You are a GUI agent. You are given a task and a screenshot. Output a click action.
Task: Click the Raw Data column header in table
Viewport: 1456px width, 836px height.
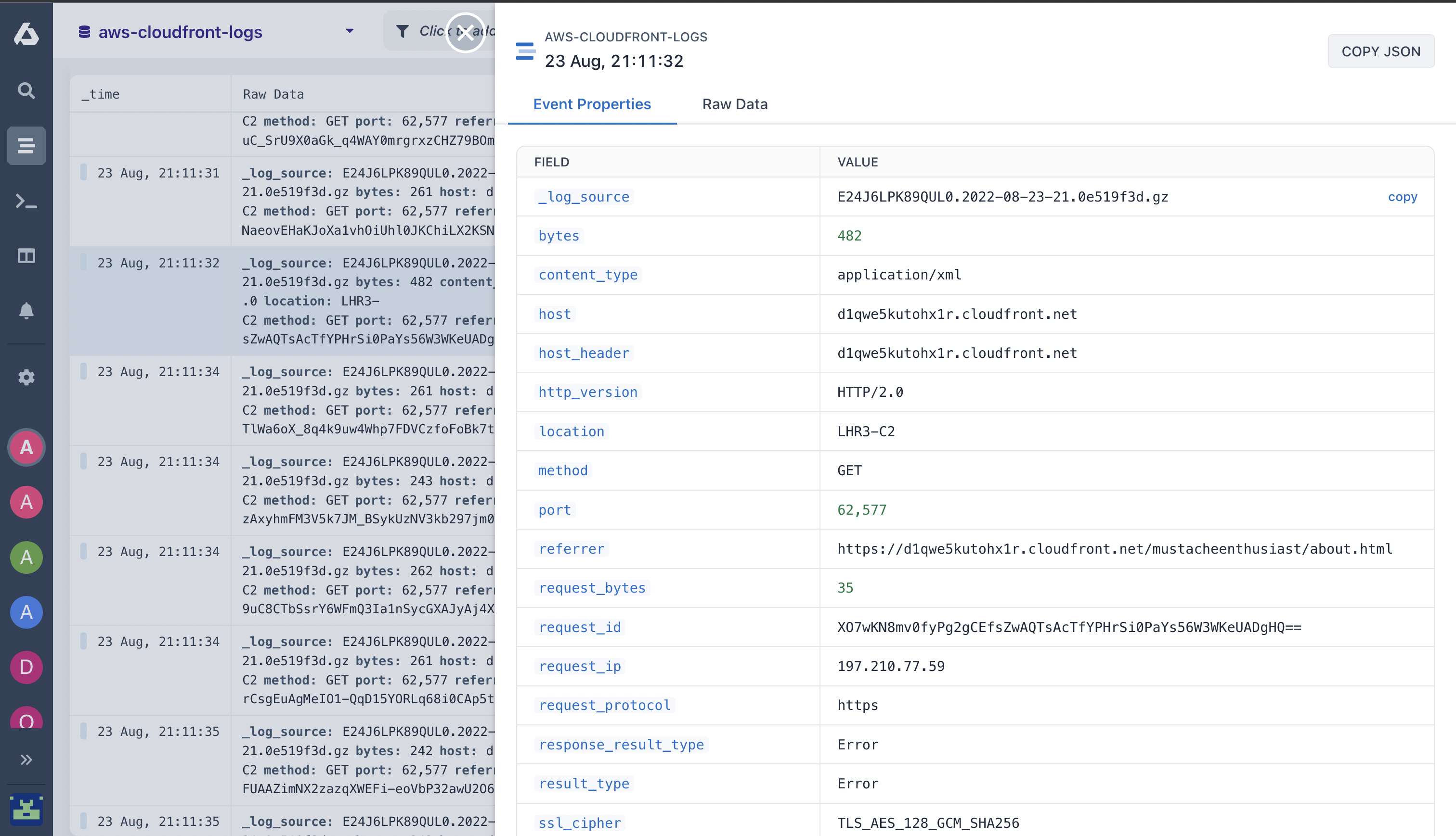tap(273, 94)
